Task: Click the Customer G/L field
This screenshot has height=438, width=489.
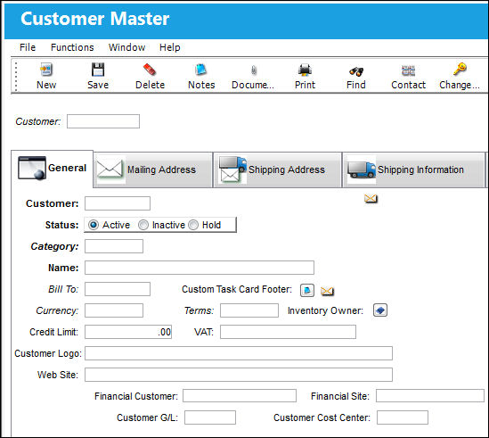Action: (210, 417)
